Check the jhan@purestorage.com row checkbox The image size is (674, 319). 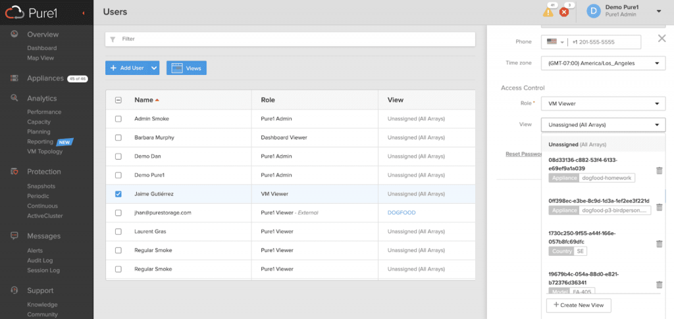pyautogui.click(x=118, y=212)
